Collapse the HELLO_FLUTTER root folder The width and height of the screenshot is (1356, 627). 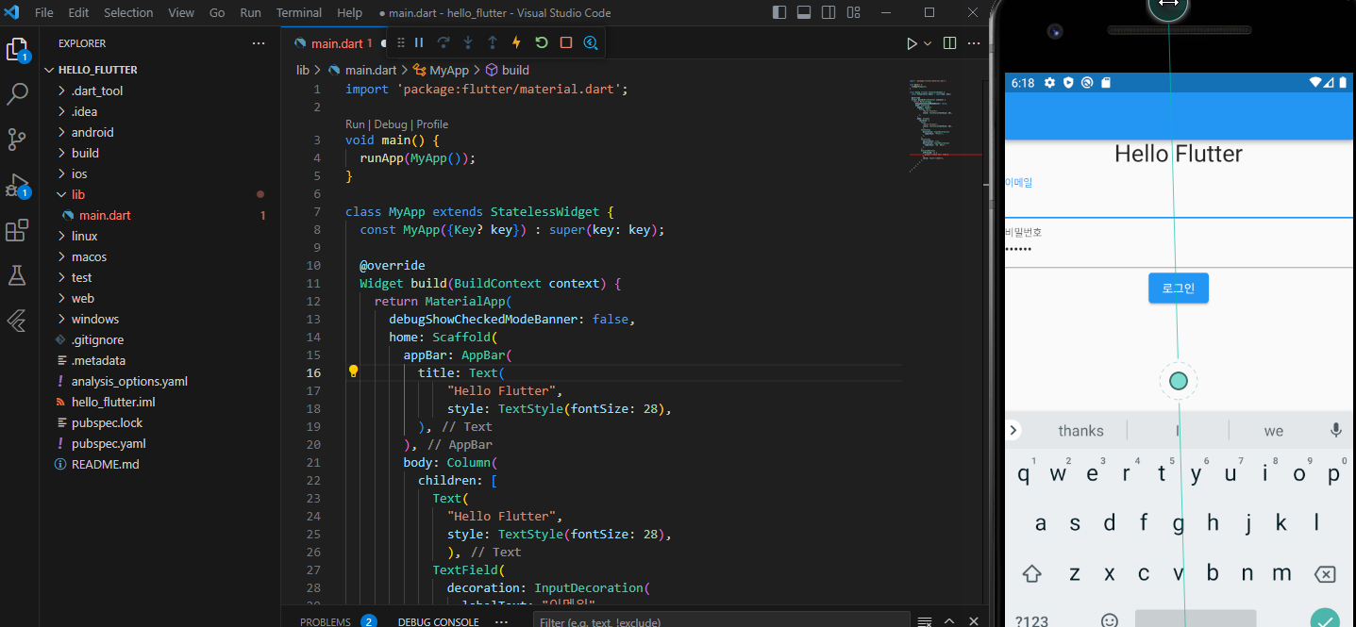pos(91,70)
